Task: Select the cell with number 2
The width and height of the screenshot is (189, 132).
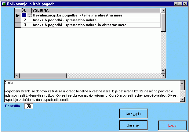Action: [x=26, y=20]
